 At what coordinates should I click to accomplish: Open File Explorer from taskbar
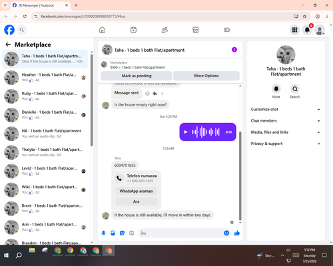click(32, 251)
